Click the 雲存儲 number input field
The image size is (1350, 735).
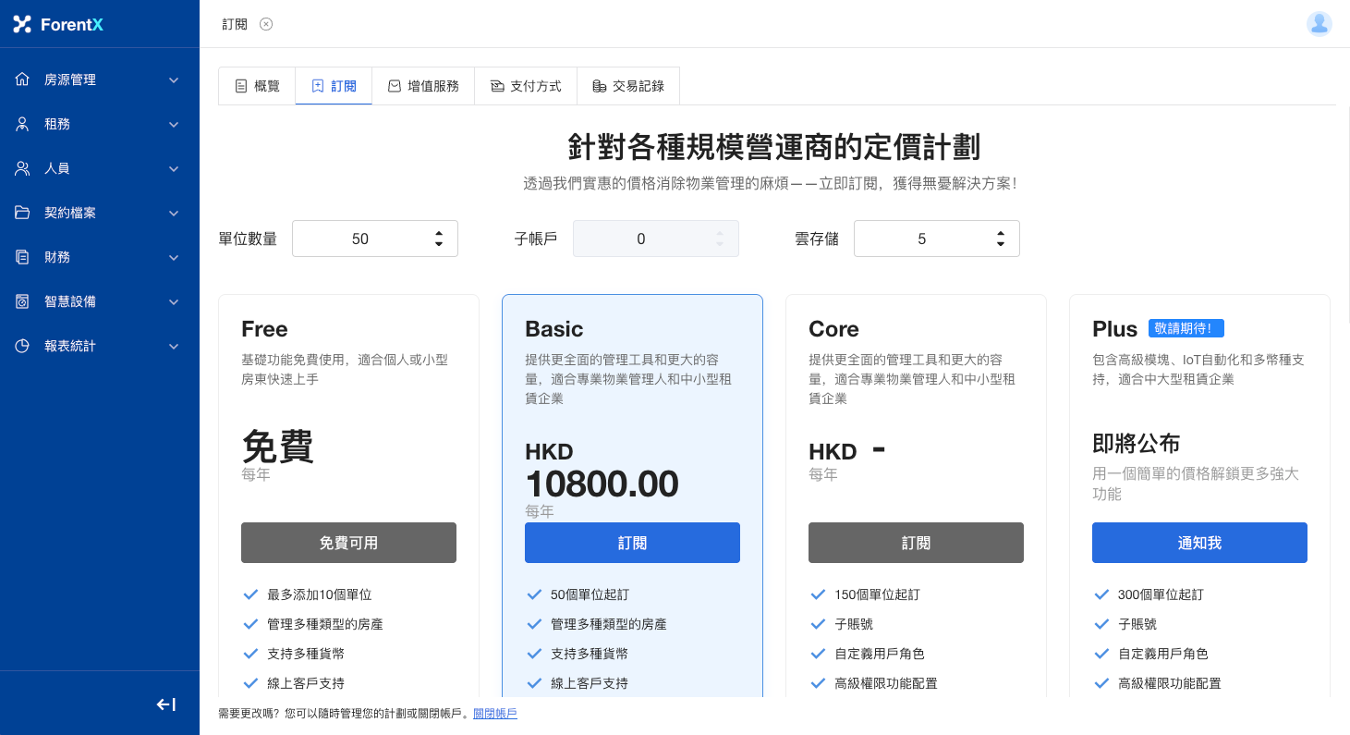click(921, 239)
